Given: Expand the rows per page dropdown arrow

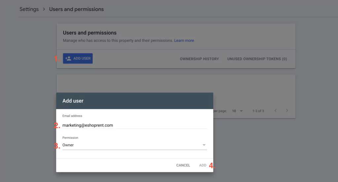Looking at the screenshot, I should (x=241, y=111).
